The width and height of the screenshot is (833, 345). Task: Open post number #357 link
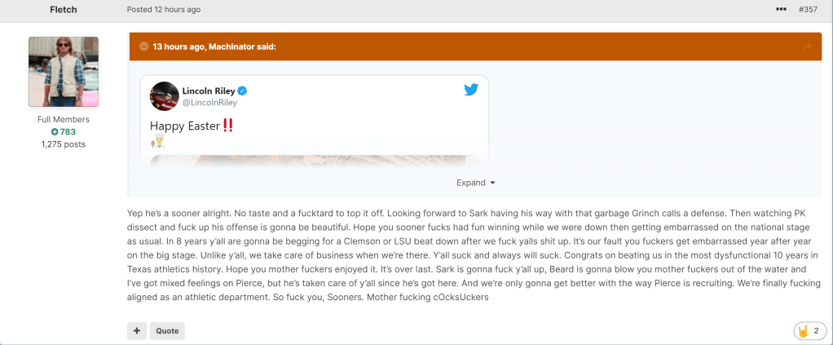tap(808, 9)
